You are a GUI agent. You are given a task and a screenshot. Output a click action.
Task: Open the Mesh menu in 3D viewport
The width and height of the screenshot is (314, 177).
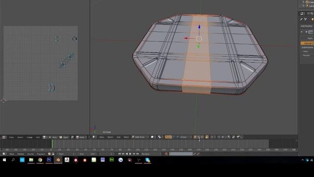126,137
